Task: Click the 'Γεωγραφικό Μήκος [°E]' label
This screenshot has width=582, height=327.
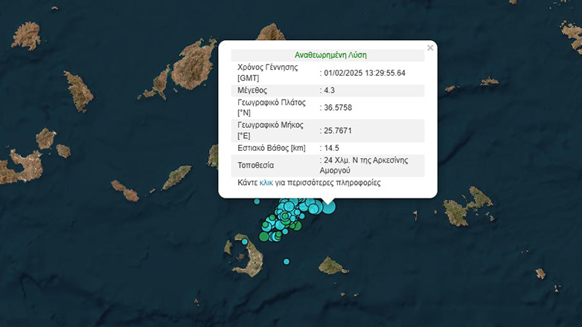Action: tap(270, 131)
